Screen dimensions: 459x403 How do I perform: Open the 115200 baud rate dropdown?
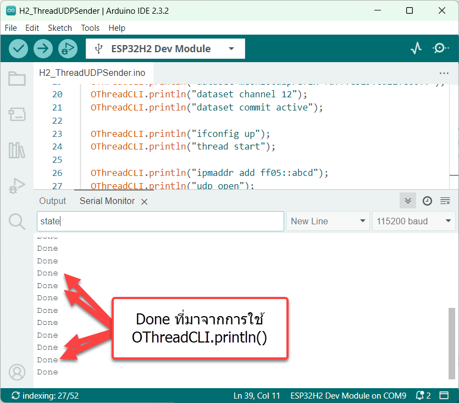click(x=414, y=221)
